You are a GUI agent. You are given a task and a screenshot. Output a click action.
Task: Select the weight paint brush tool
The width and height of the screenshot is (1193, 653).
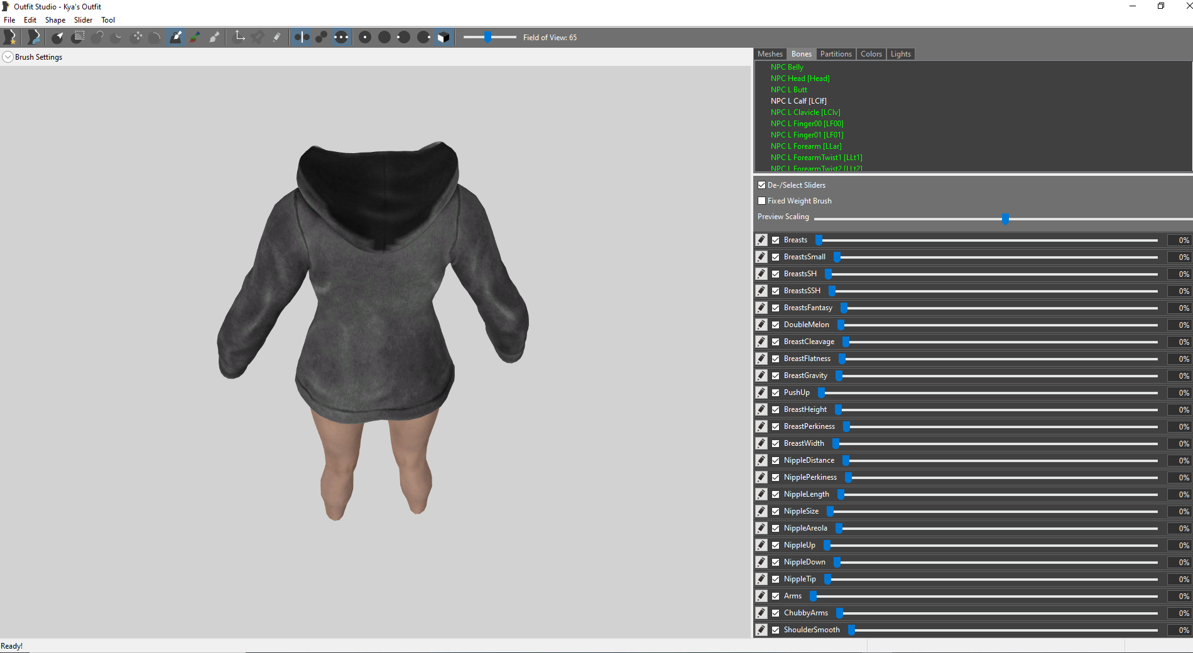176,37
